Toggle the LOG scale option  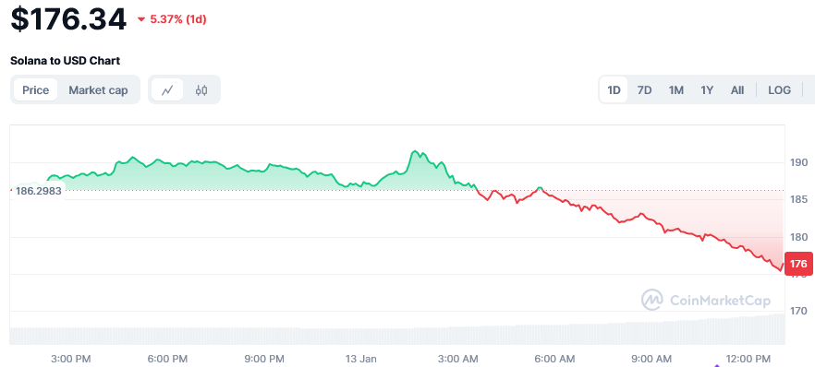point(779,90)
